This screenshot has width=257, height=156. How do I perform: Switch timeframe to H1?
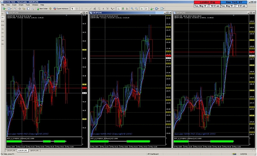click(2, 29)
